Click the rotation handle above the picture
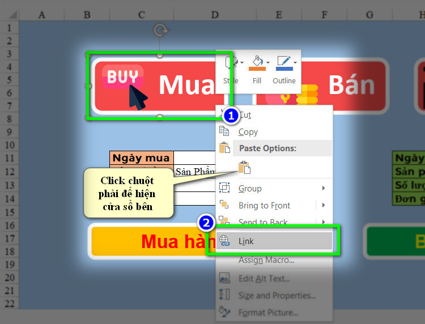Image resolution: width=425 pixels, height=324 pixels. click(x=161, y=30)
